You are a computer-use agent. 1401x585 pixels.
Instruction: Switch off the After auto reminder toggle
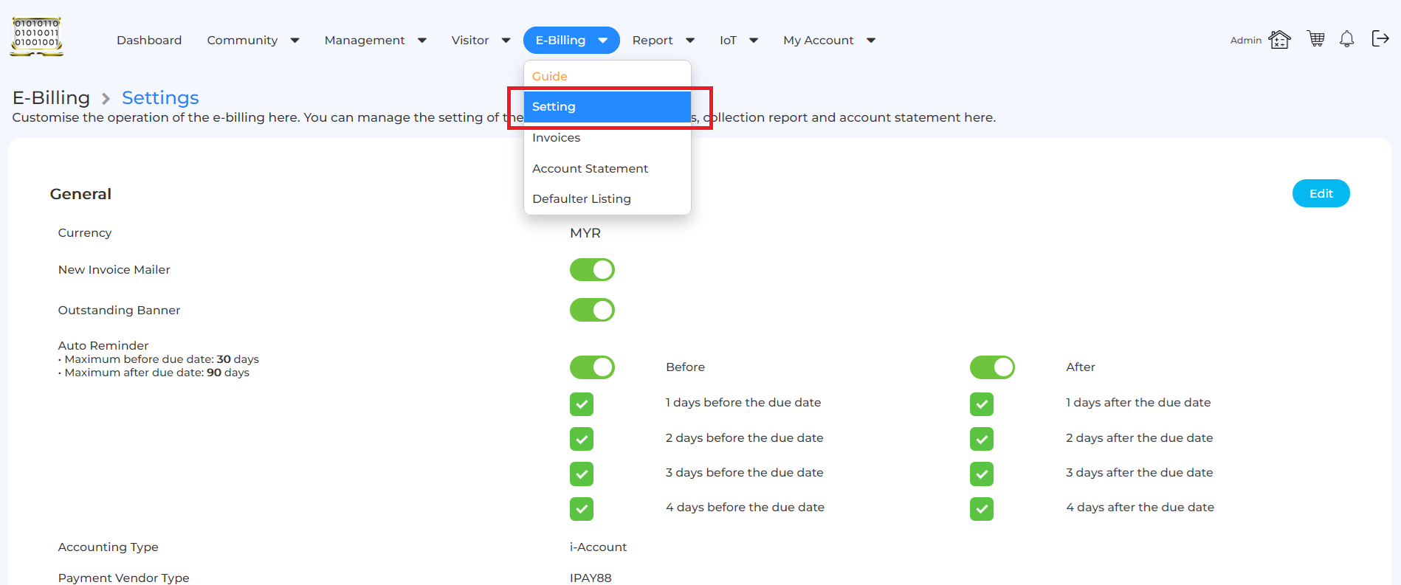pyautogui.click(x=992, y=367)
